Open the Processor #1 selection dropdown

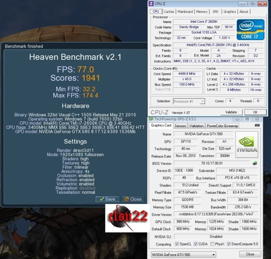[189, 101]
